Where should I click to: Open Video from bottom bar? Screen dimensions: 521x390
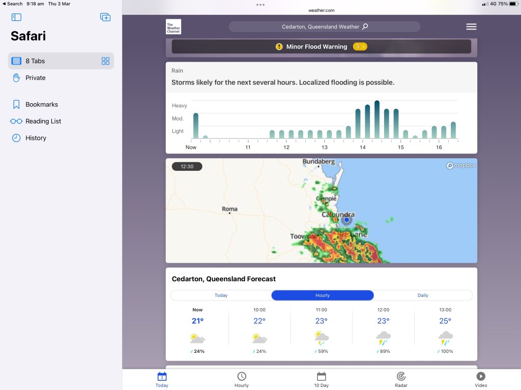pyautogui.click(x=480, y=379)
